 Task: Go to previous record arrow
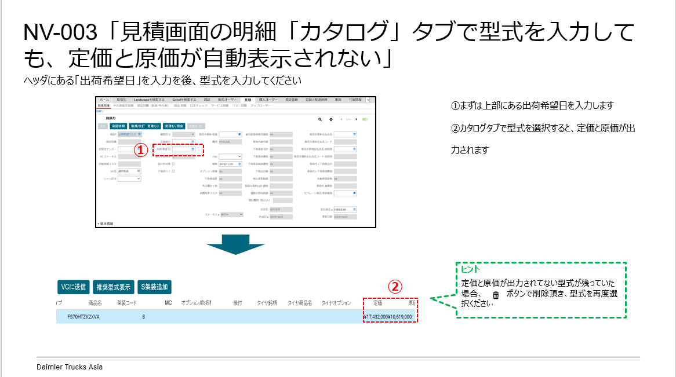340,119
